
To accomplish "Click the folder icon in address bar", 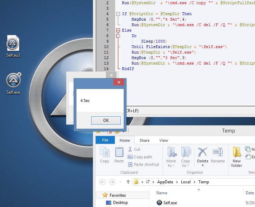I will [136, 182].
